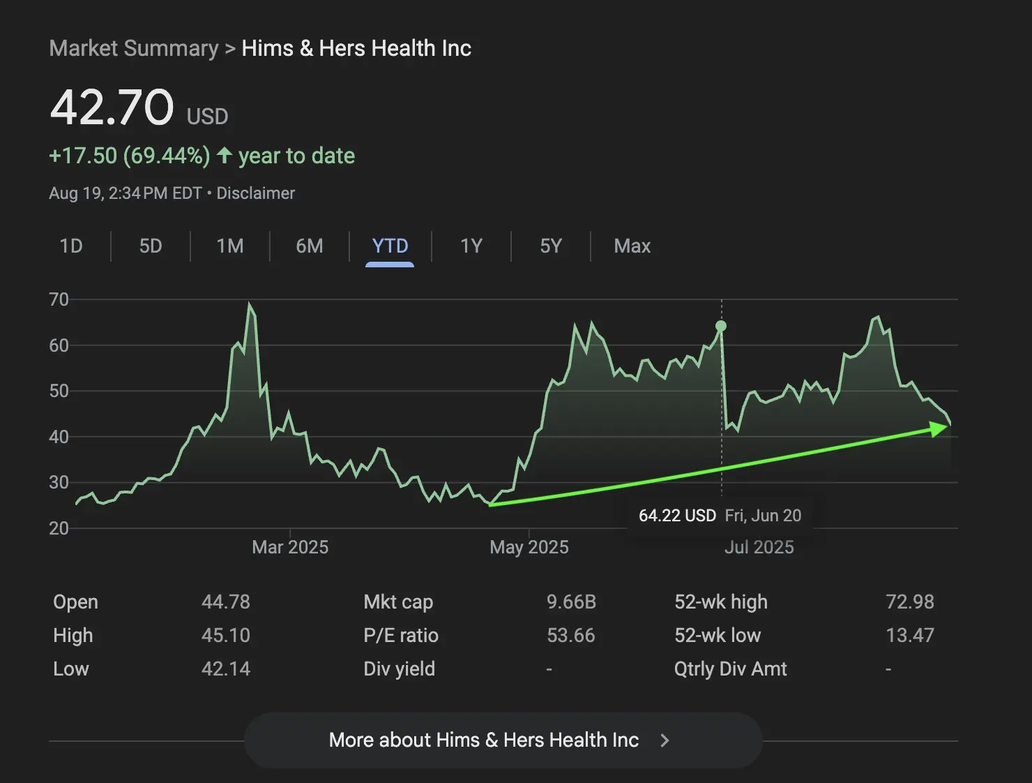Switch chart to 1M range
The width and height of the screenshot is (1032, 783).
pos(230,246)
